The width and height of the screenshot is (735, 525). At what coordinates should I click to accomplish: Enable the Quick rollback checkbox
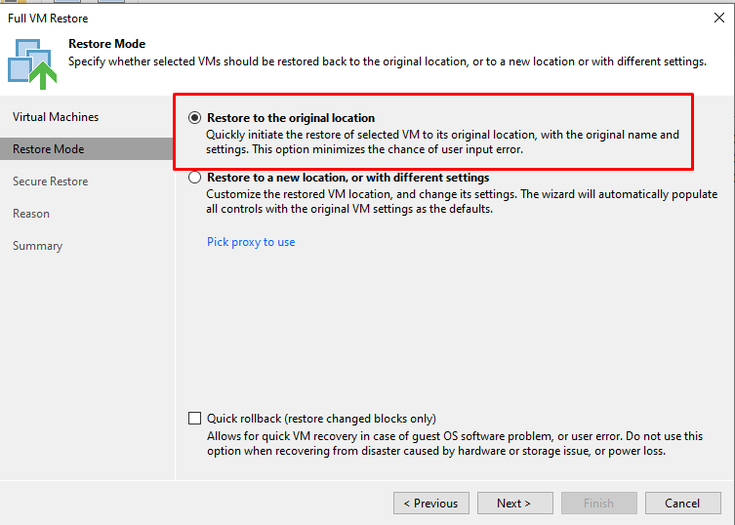pos(194,418)
